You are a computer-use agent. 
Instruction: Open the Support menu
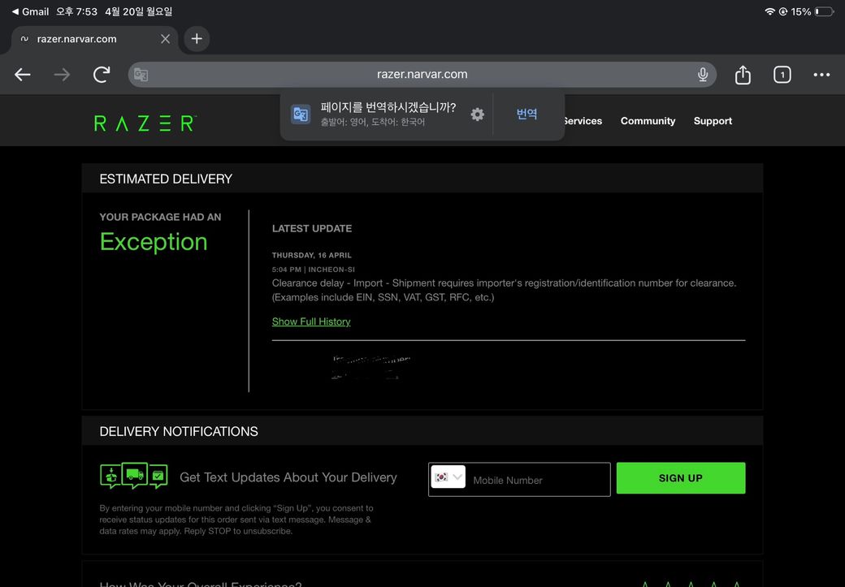pyautogui.click(x=713, y=121)
